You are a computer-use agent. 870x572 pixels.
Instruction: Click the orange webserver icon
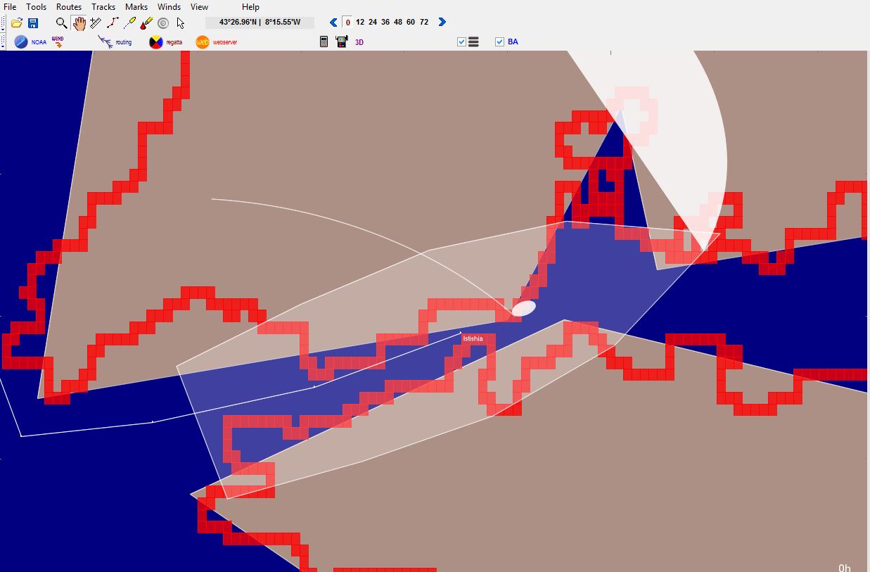point(203,42)
